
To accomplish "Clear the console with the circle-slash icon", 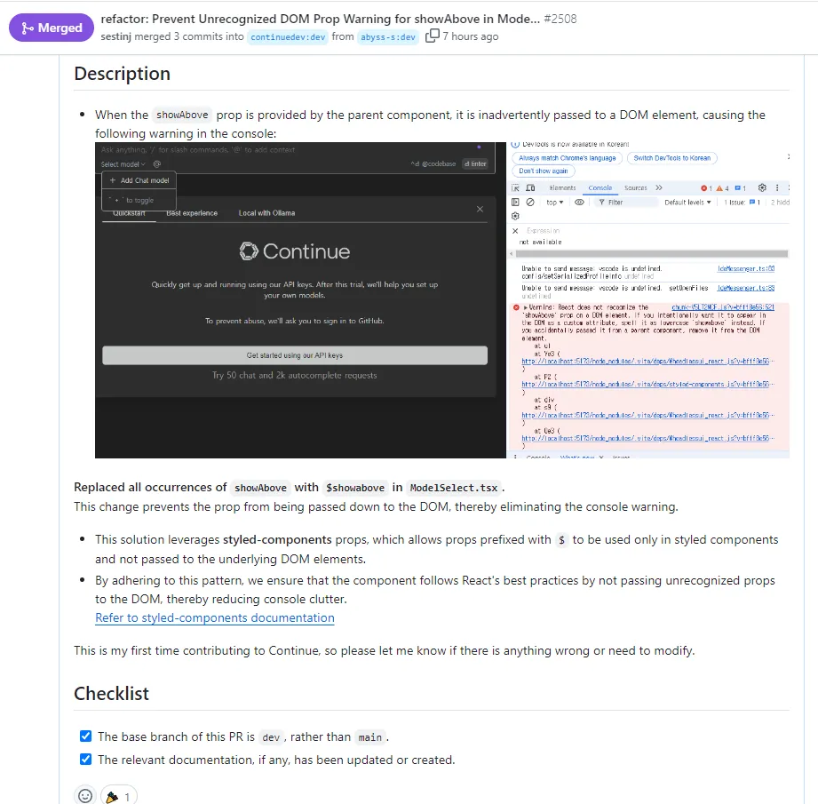I will 530,203.
